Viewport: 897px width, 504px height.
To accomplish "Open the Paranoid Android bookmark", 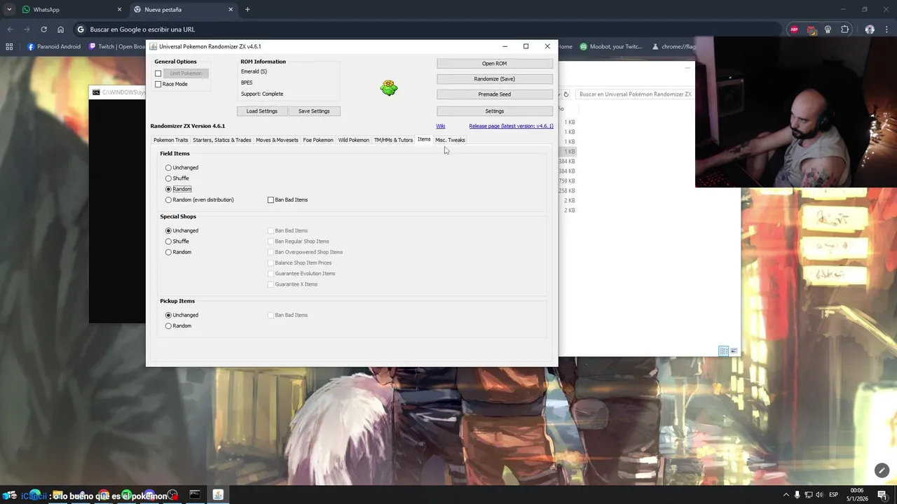I will (54, 47).
